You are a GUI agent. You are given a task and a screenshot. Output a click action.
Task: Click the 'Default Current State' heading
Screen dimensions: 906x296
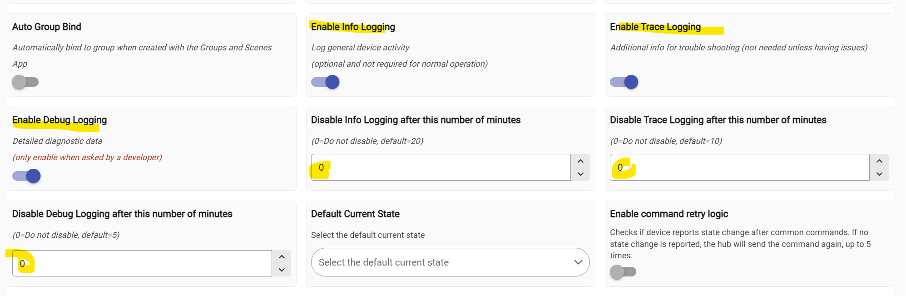[x=355, y=214]
